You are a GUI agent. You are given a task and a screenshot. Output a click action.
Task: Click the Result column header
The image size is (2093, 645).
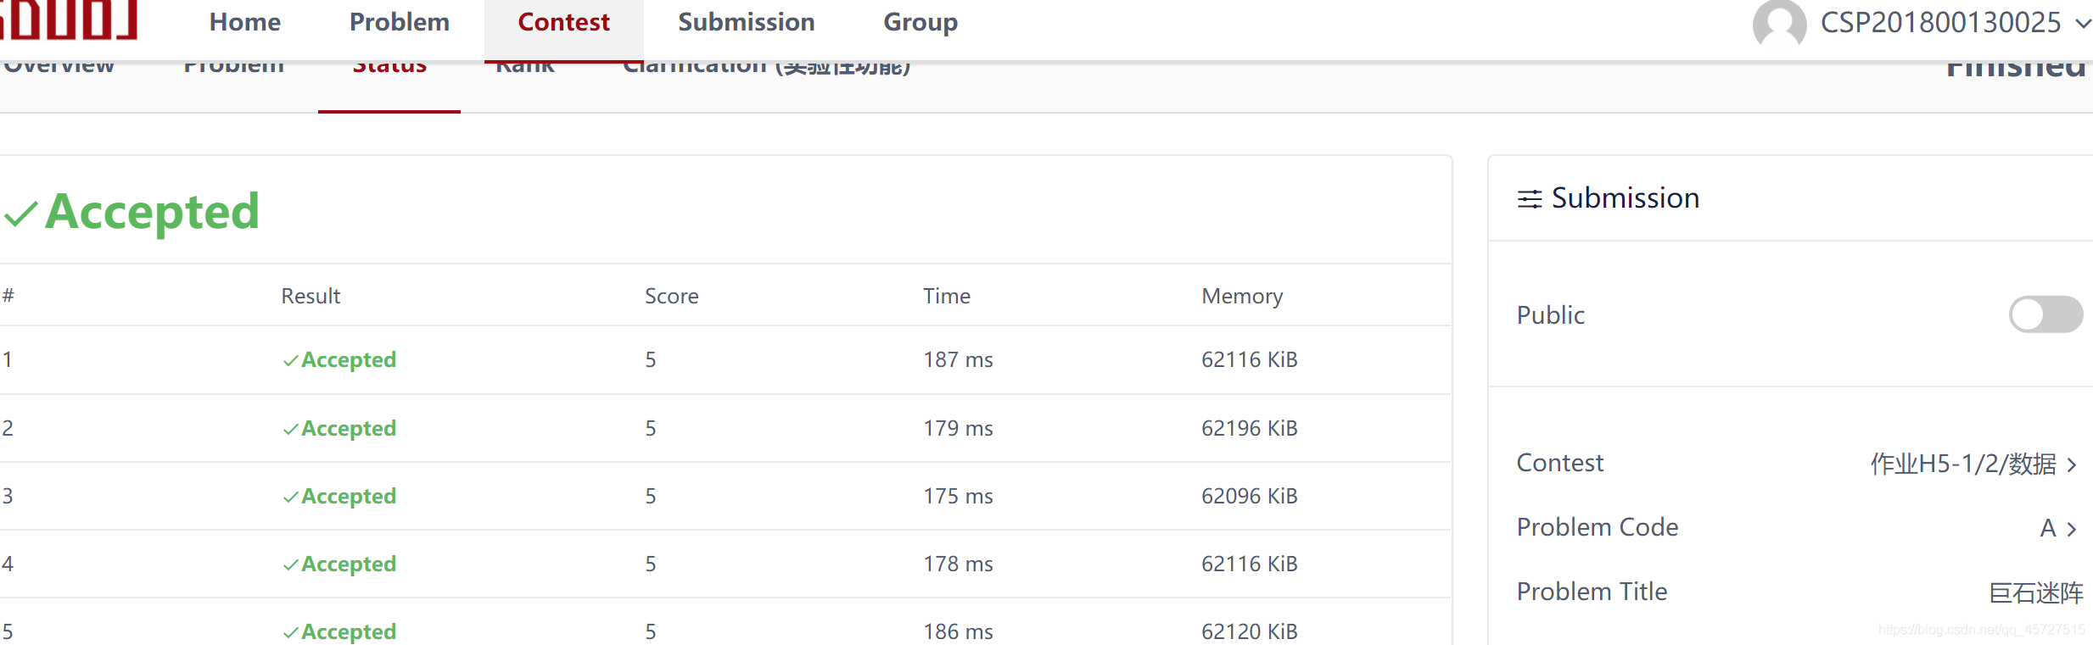coord(311,296)
